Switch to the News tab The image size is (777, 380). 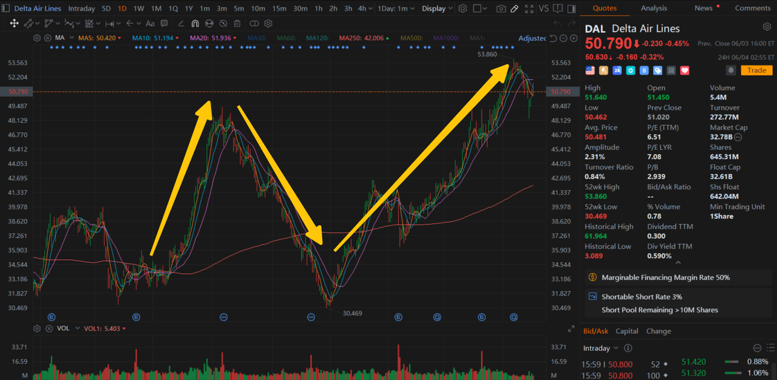click(x=704, y=8)
